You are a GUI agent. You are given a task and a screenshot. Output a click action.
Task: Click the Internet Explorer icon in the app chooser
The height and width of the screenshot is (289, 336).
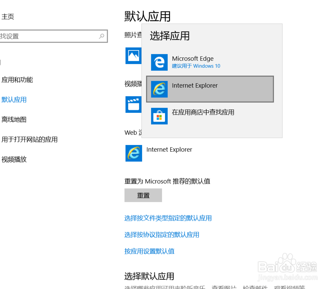[x=159, y=89]
